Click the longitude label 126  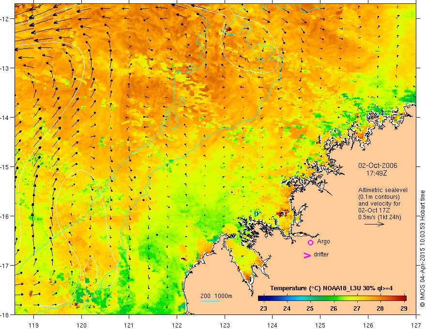368,325
